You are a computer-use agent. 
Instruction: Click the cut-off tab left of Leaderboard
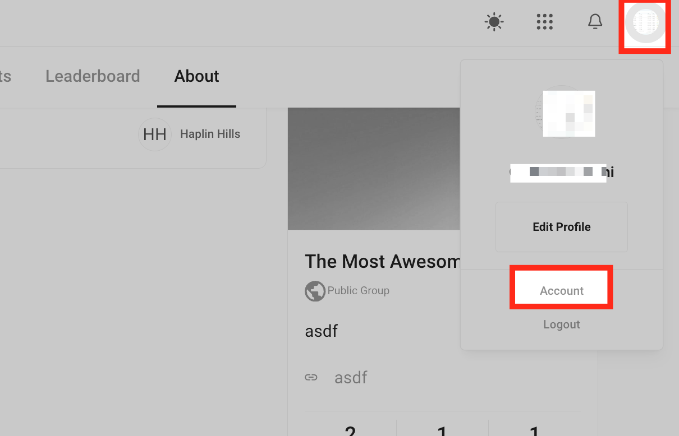pyautogui.click(x=5, y=76)
